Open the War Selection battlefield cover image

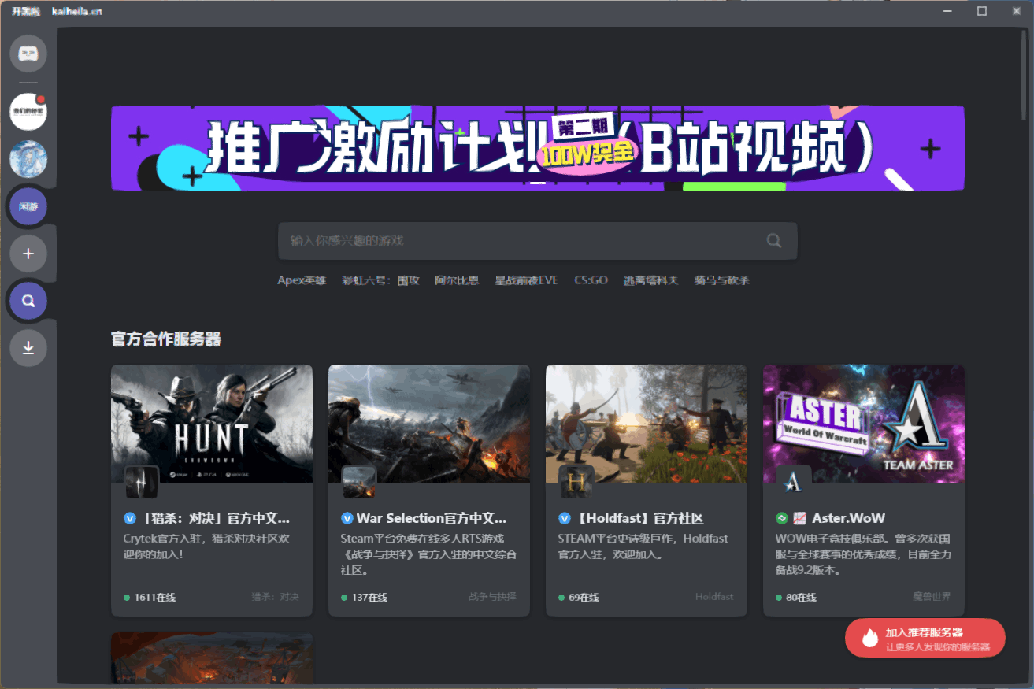pyautogui.click(x=429, y=424)
